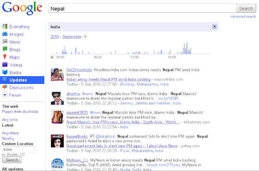Click the Images camera icon

click(5, 34)
